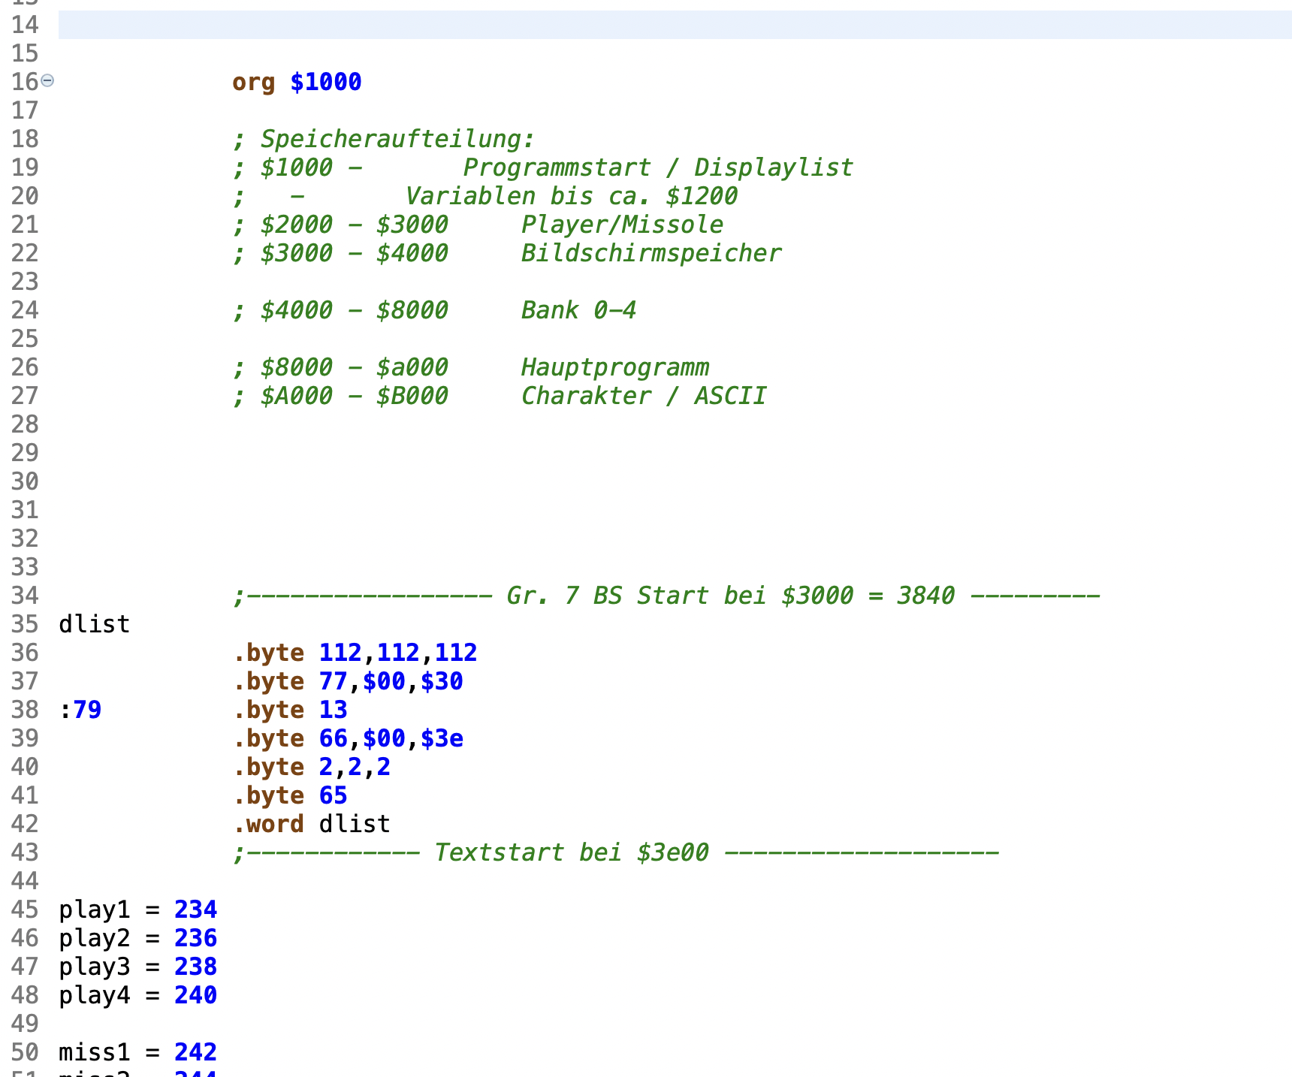This screenshot has height=1077, width=1292.
Task: Click the value 240 for play4
Action: click(195, 995)
